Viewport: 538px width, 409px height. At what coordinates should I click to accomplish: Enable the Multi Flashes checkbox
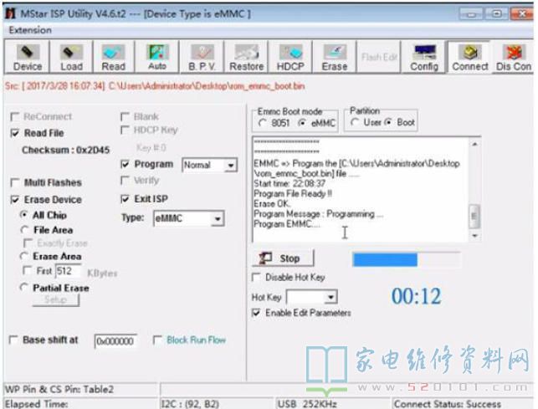tap(15, 182)
